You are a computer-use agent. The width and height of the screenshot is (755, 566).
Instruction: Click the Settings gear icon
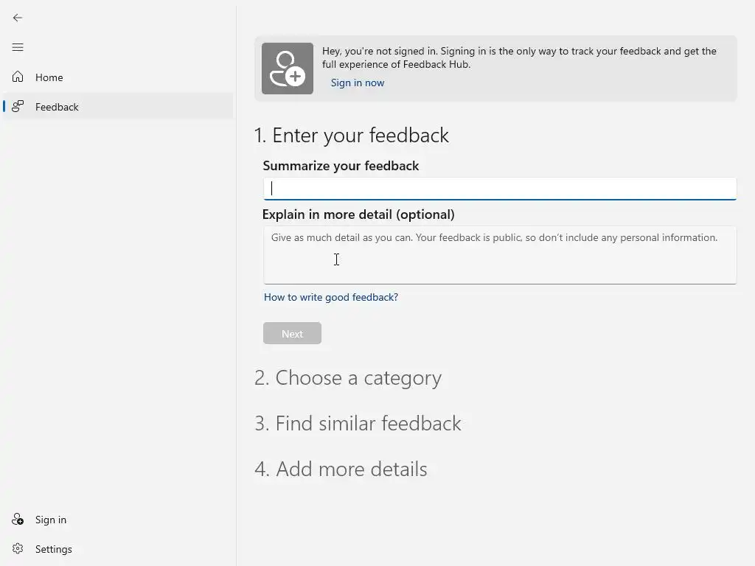tap(18, 549)
